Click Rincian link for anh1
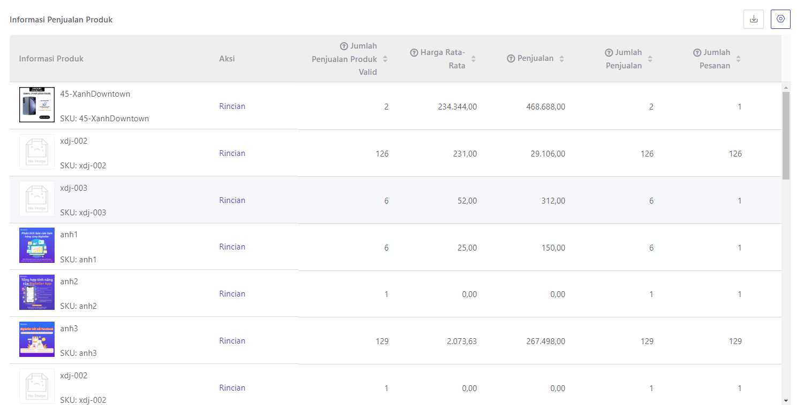Viewport: 797px width, 405px height. point(232,247)
